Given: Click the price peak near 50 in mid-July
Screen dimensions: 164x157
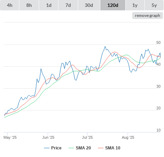Looking at the screenshot, I should (105, 47).
